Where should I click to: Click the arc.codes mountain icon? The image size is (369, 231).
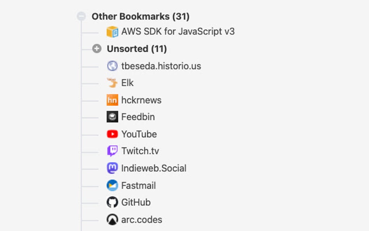tap(113, 219)
